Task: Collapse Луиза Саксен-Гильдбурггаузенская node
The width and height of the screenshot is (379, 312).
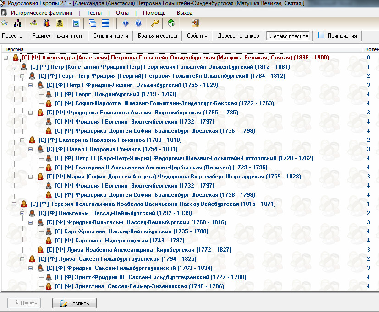Action: point(22,259)
